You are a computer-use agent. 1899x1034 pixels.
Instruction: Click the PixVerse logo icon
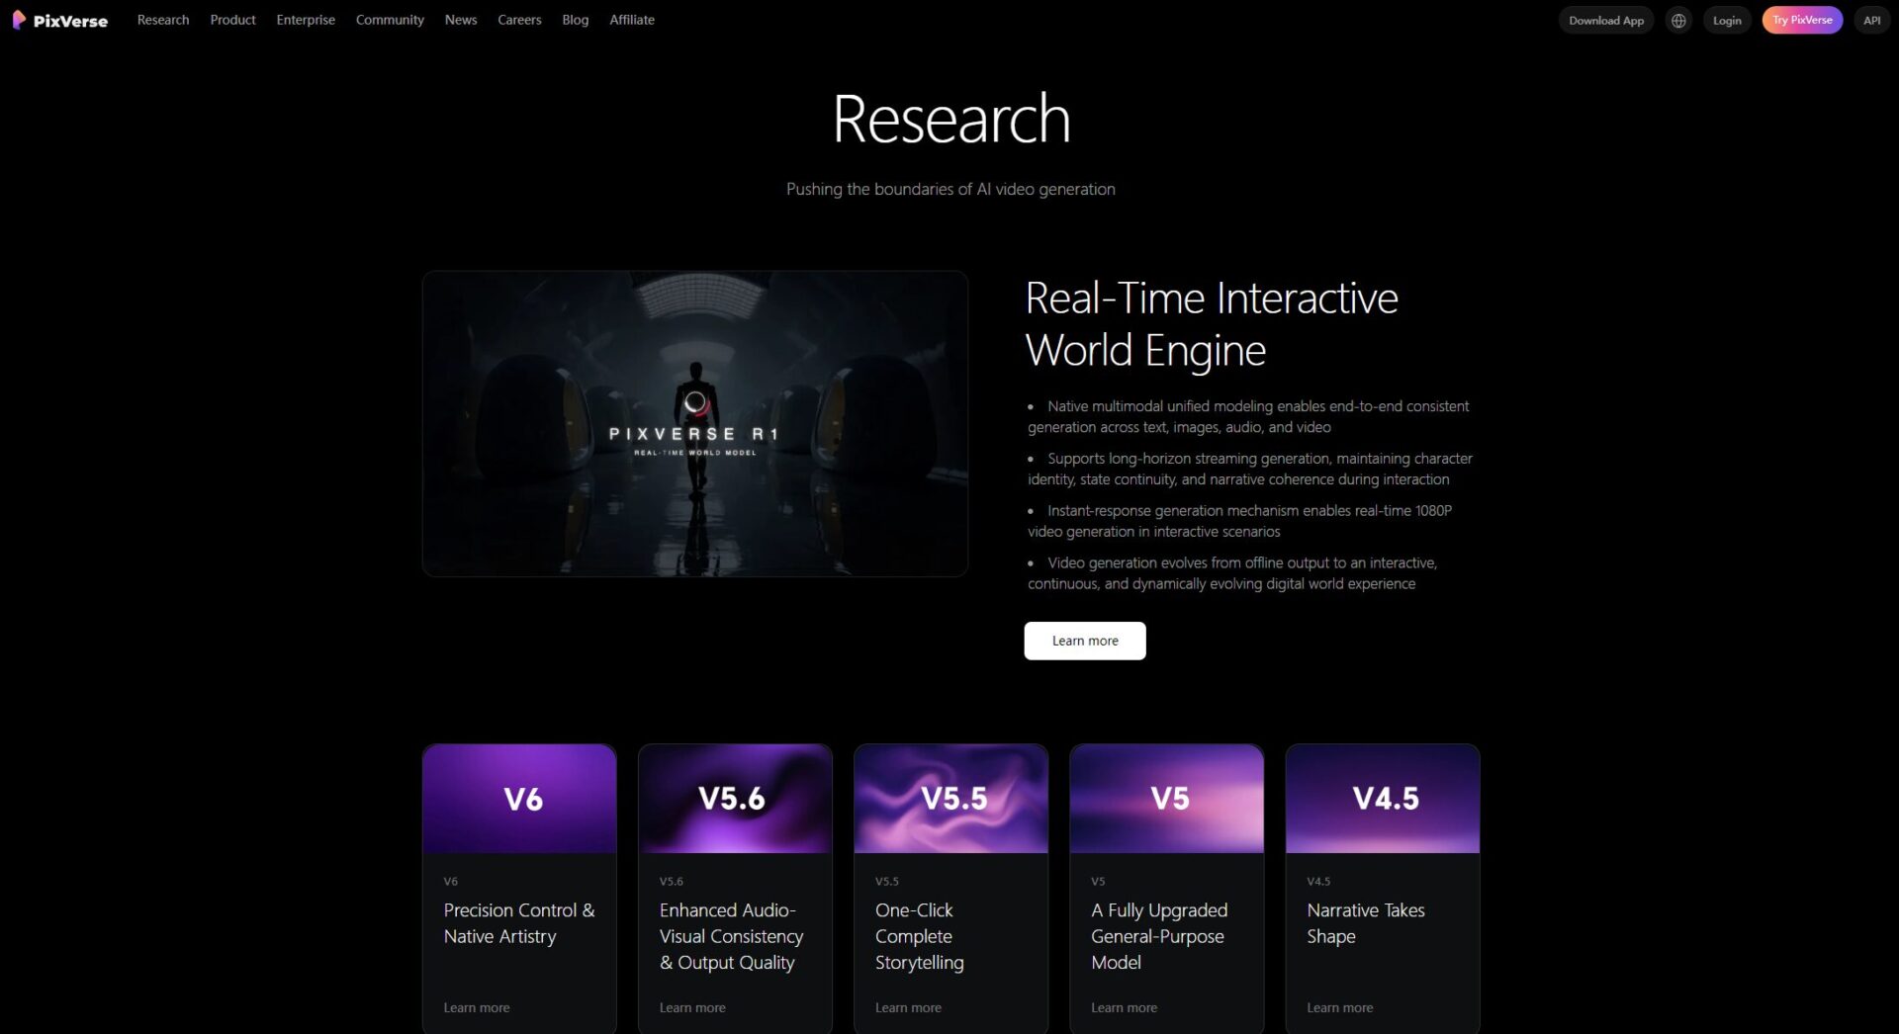tap(19, 20)
